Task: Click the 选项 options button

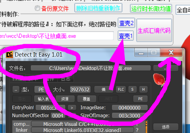Action: [x=166, y=127]
